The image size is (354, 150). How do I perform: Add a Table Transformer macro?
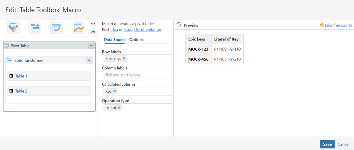coord(35,28)
